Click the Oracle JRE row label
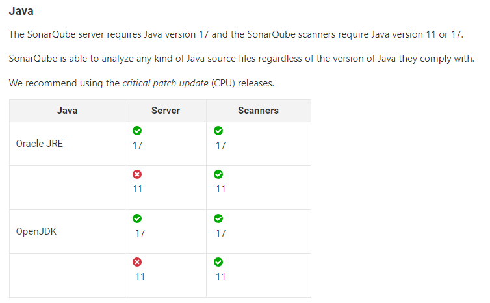This screenshot has height=303, width=490. tap(40, 144)
